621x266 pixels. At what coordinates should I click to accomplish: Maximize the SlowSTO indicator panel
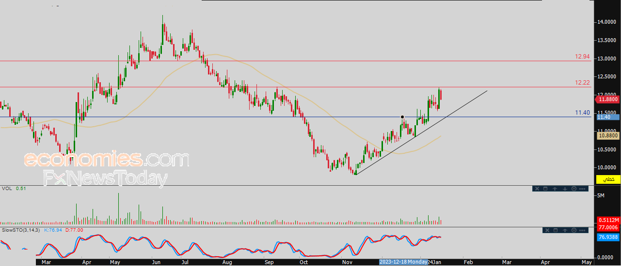[x=556, y=230]
